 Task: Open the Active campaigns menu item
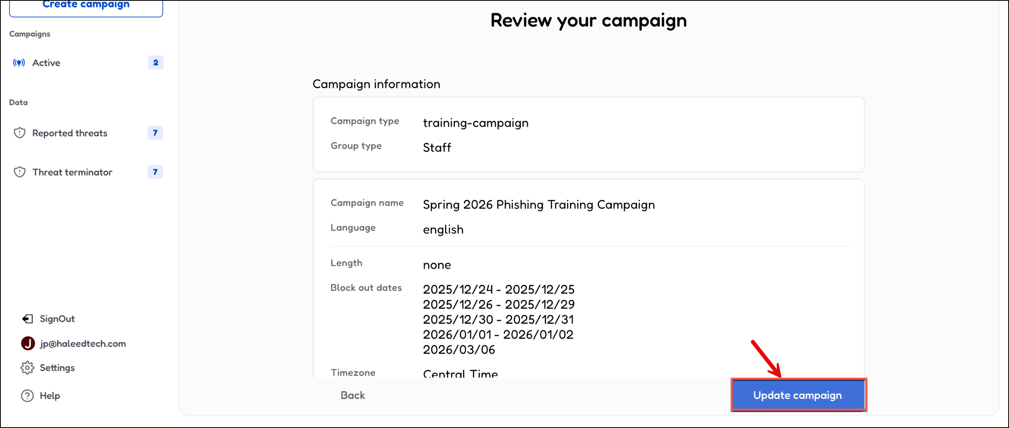pyautogui.click(x=46, y=63)
